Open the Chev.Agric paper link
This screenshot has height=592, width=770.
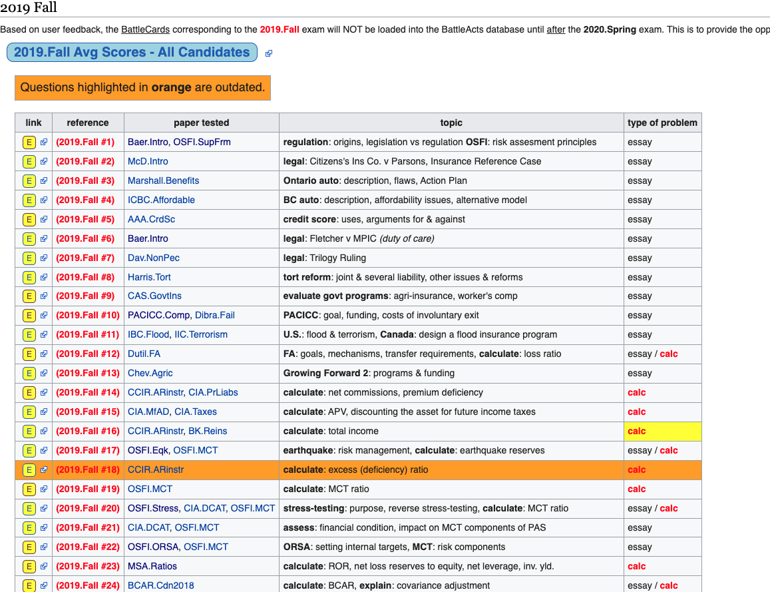[x=150, y=373]
